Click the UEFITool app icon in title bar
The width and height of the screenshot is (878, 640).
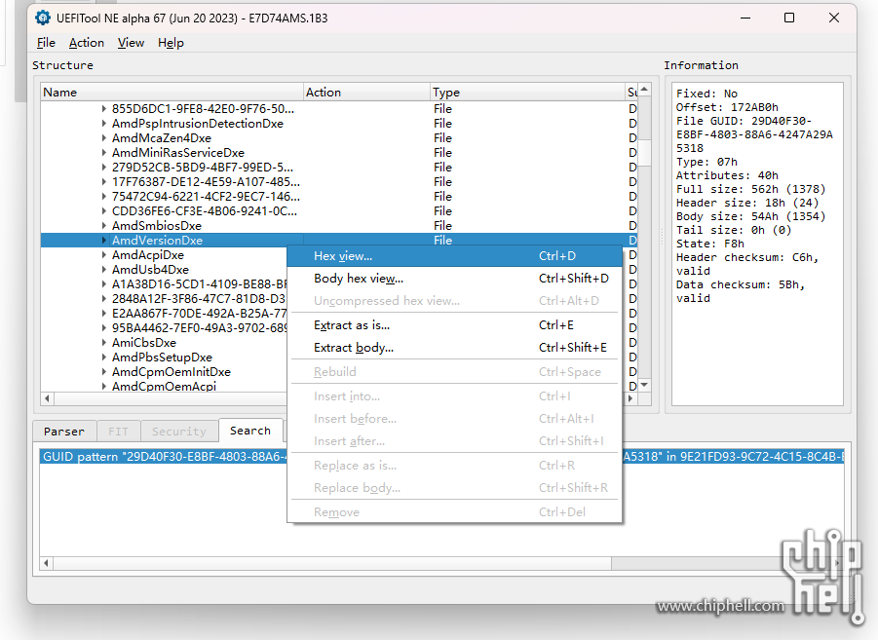(43, 18)
